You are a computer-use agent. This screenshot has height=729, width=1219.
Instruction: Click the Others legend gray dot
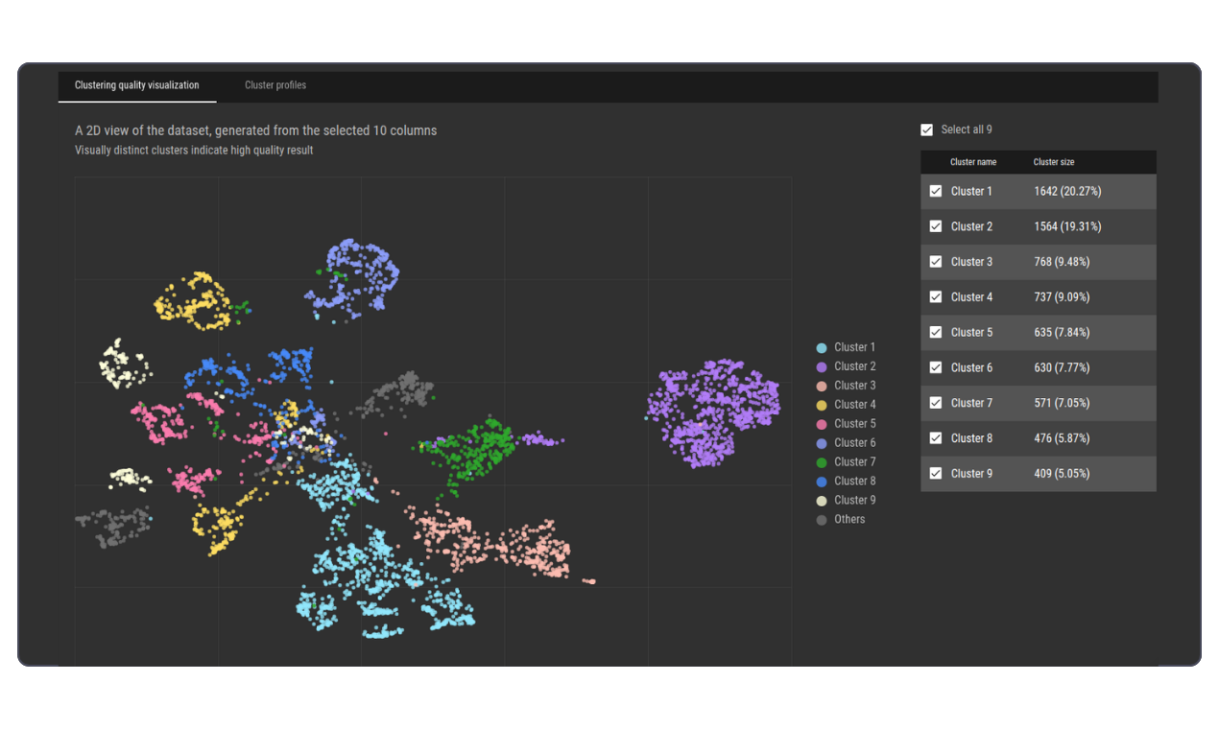pyautogui.click(x=822, y=520)
